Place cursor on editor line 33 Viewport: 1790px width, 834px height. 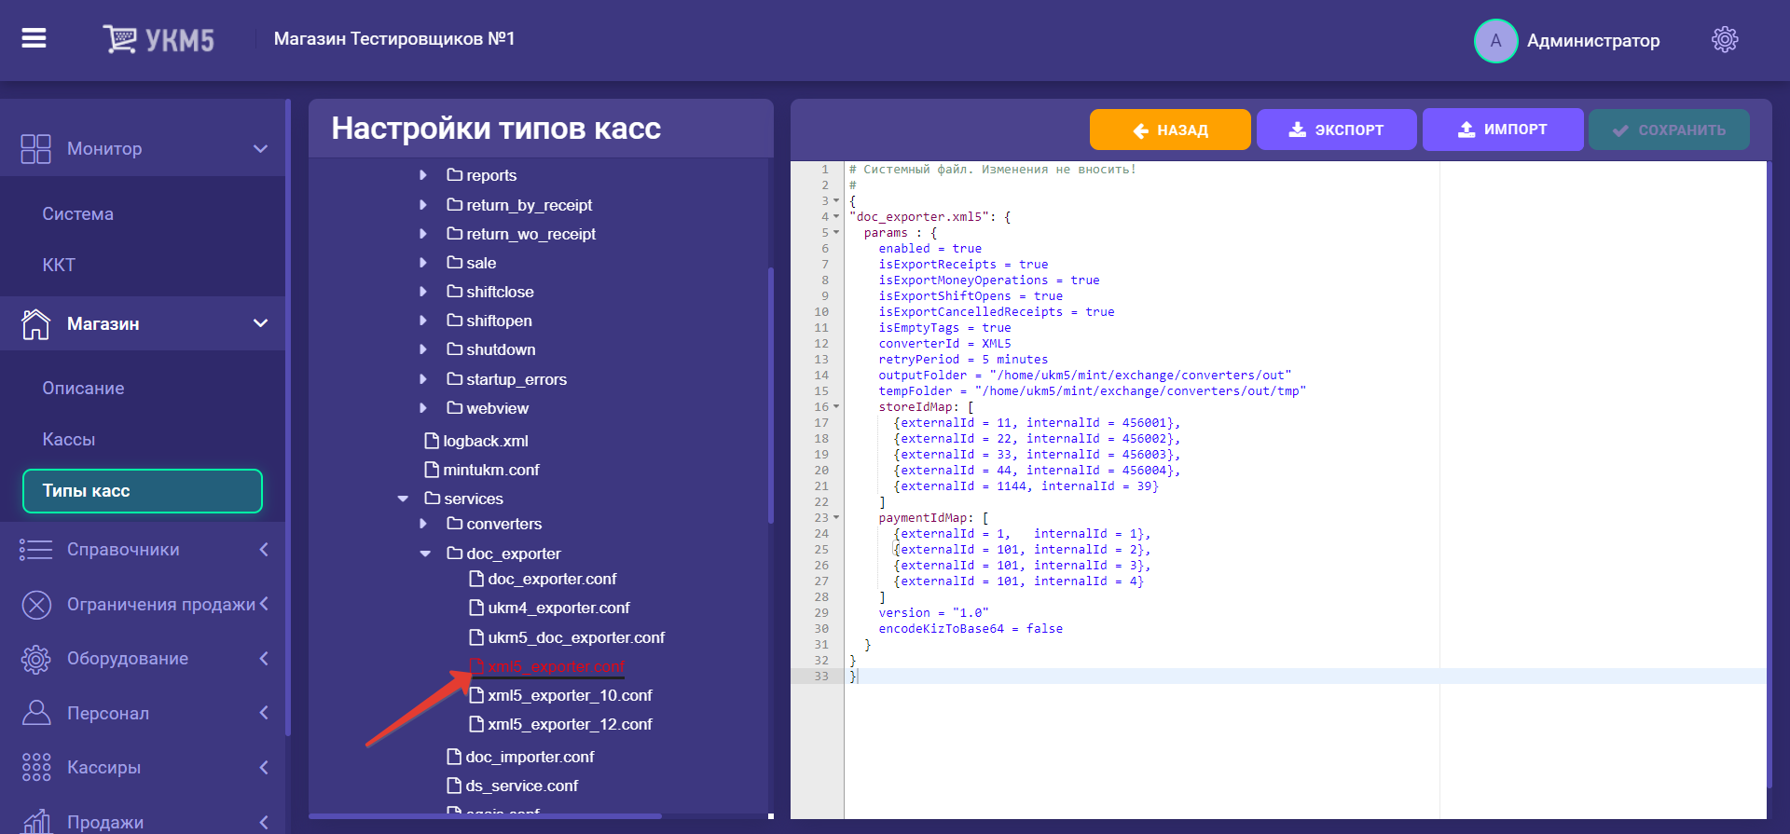pyautogui.click(x=1305, y=677)
